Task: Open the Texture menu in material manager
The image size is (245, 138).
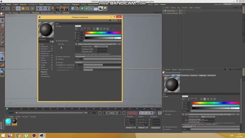Action: [33, 117]
